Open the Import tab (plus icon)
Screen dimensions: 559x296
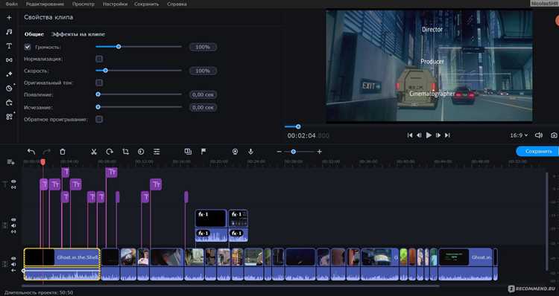(9, 17)
